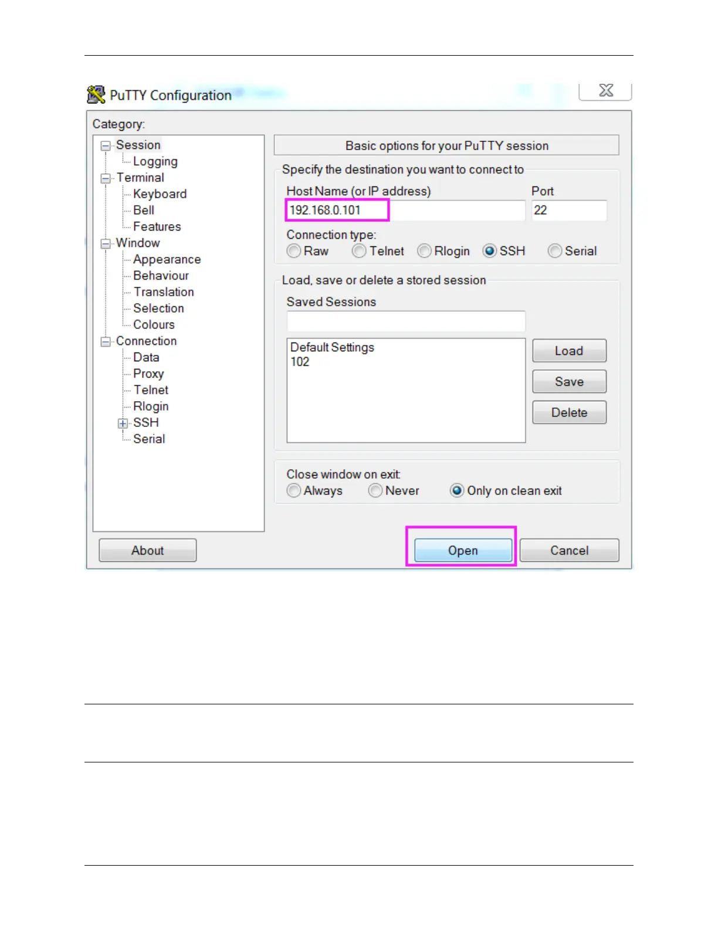Click the Delete session button
This screenshot has width=718, height=929.
569,412
